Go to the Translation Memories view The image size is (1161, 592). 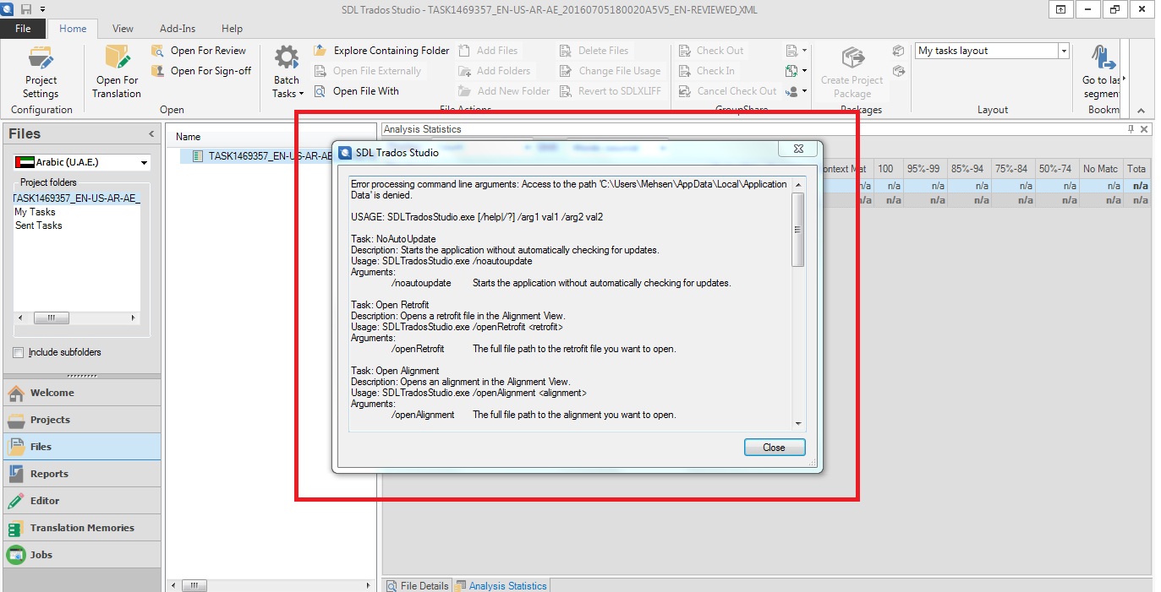[82, 528]
